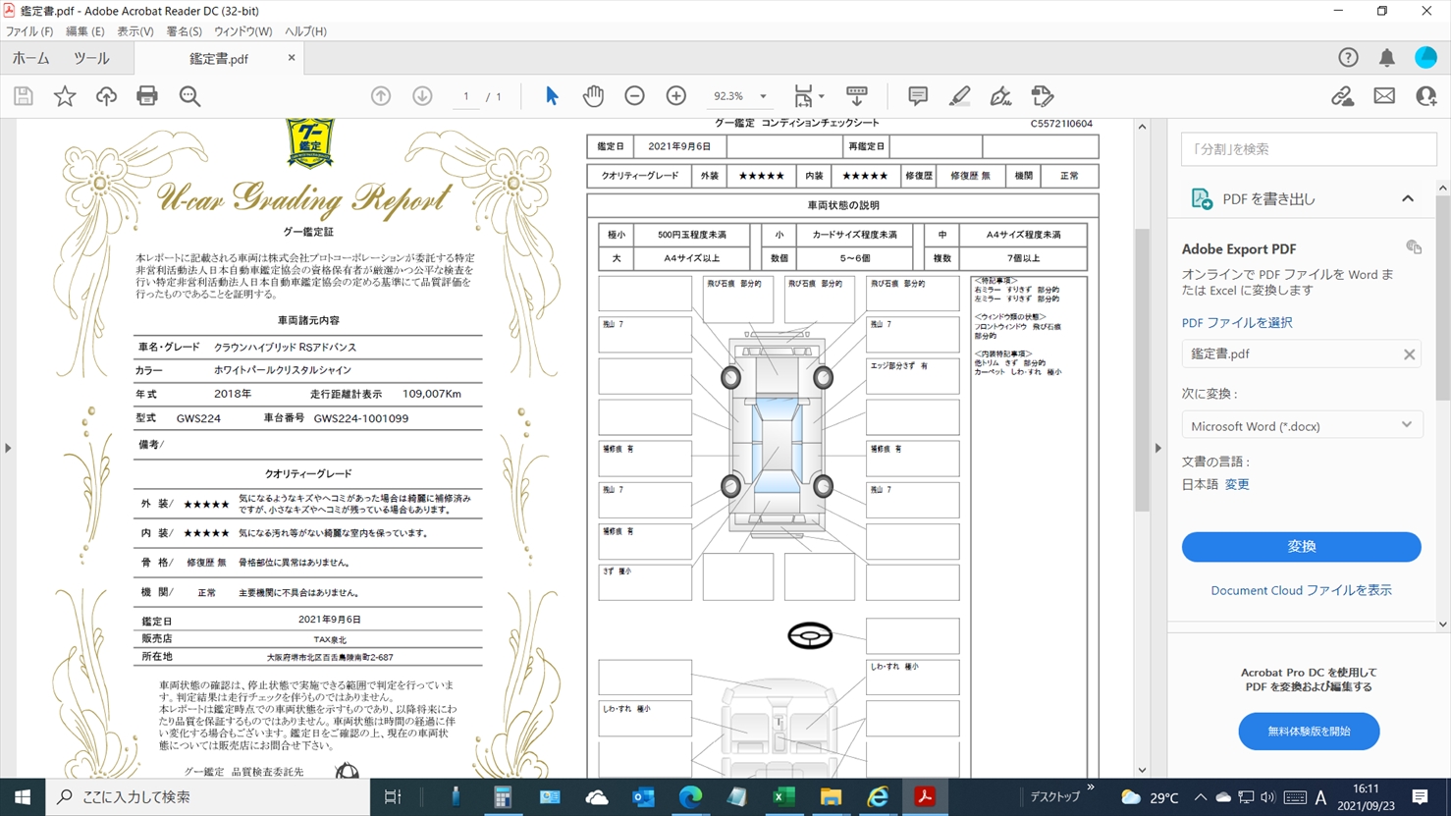Open Document Cloud ファイルを表示 link
This screenshot has height=816, width=1451.
1301,590
